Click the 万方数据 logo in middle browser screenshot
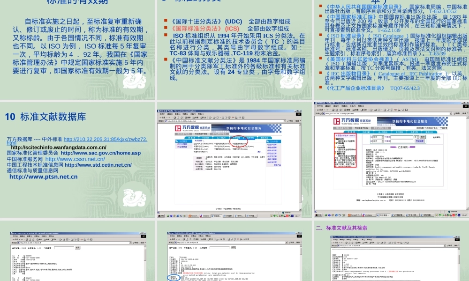Viewport: 469px width, 281px height. point(192,128)
